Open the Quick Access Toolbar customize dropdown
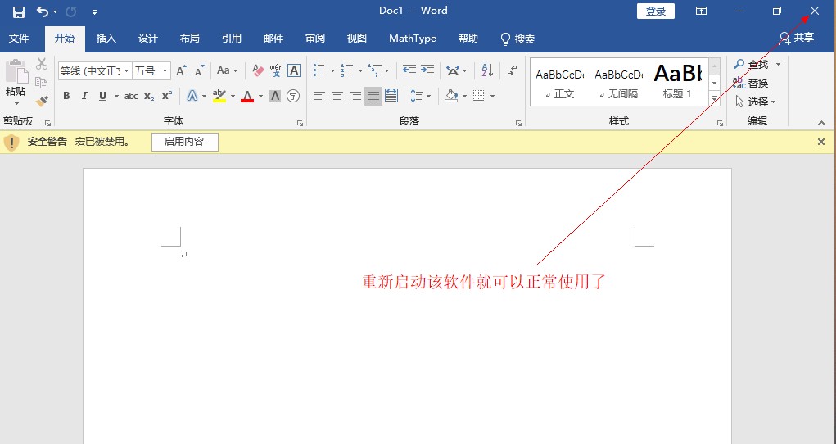This screenshot has height=444, width=836. click(94, 11)
